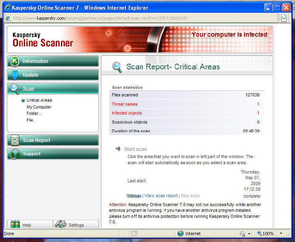This screenshot has width=295, height=242.
Task: Select the Critical Areas scan option
Action: [39, 100]
